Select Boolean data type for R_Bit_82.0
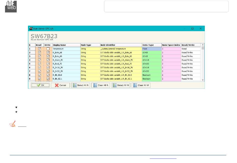Screen dimensions: 237x163 point(152,75)
